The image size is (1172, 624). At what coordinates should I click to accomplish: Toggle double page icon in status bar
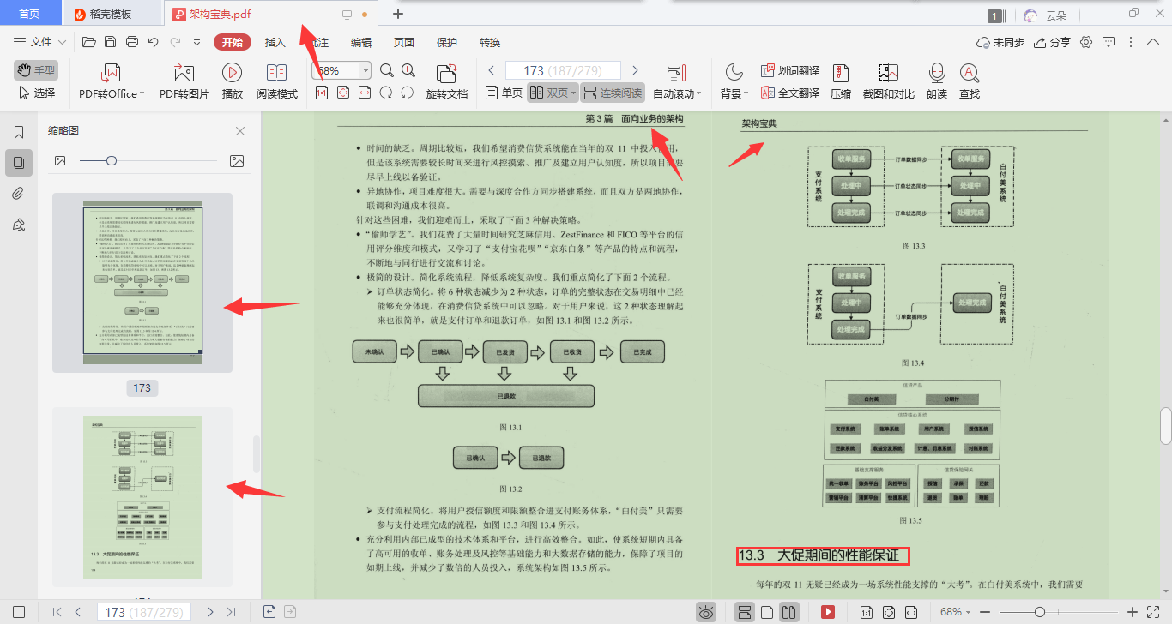[x=789, y=612]
